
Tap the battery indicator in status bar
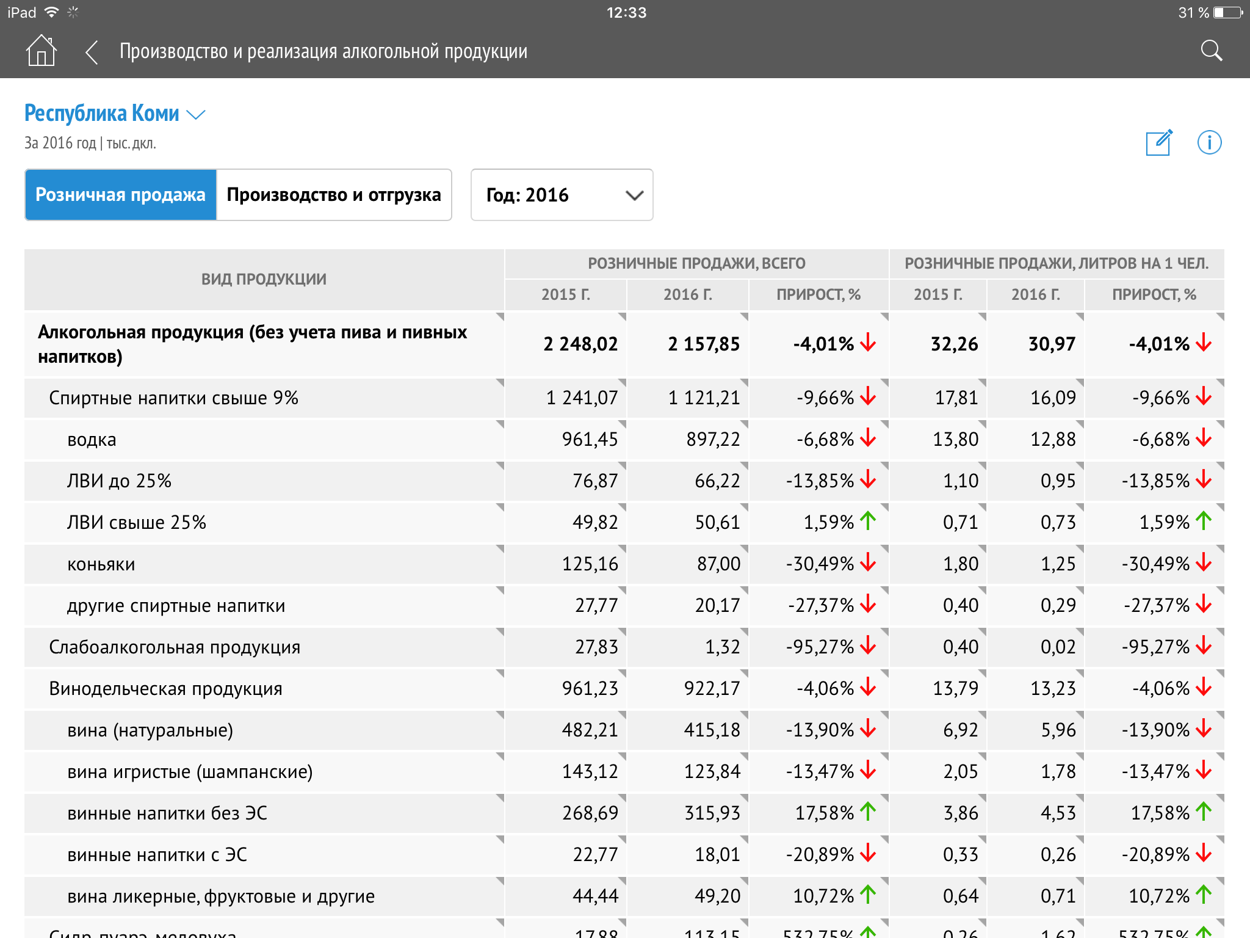coord(1228,12)
